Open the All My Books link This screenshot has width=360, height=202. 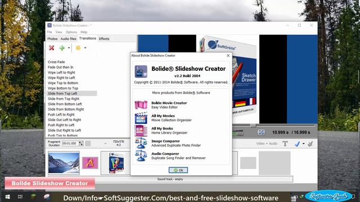click(x=162, y=128)
